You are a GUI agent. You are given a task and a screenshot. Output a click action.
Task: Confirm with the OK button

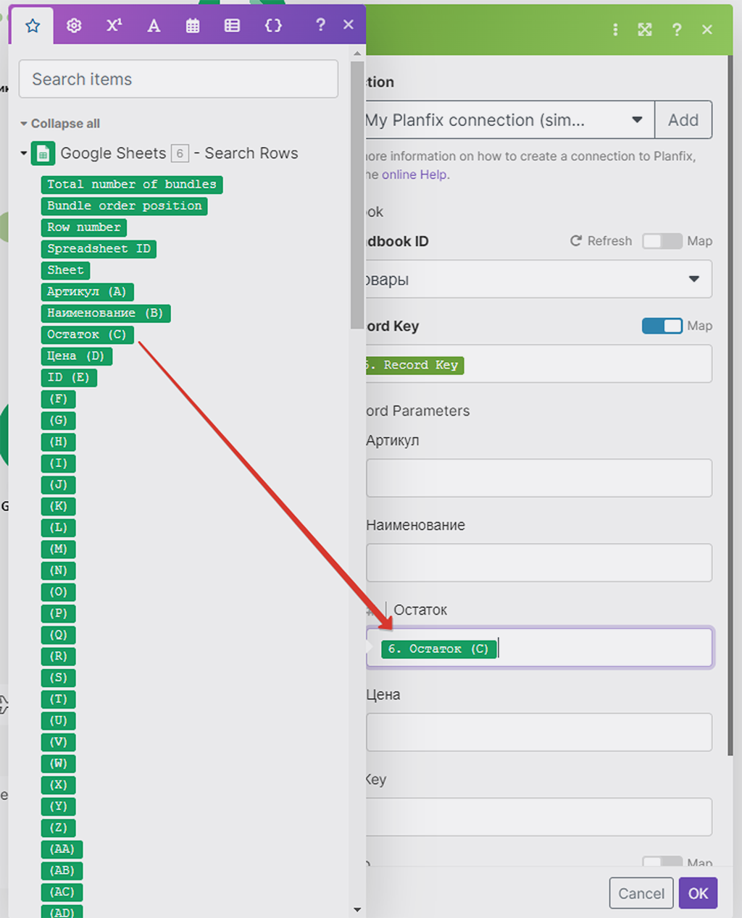click(699, 893)
